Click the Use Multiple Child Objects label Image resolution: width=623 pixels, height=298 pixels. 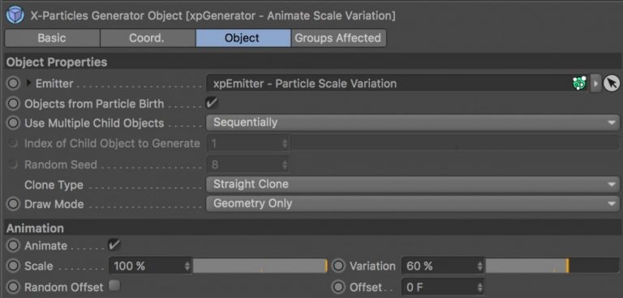[x=94, y=123]
